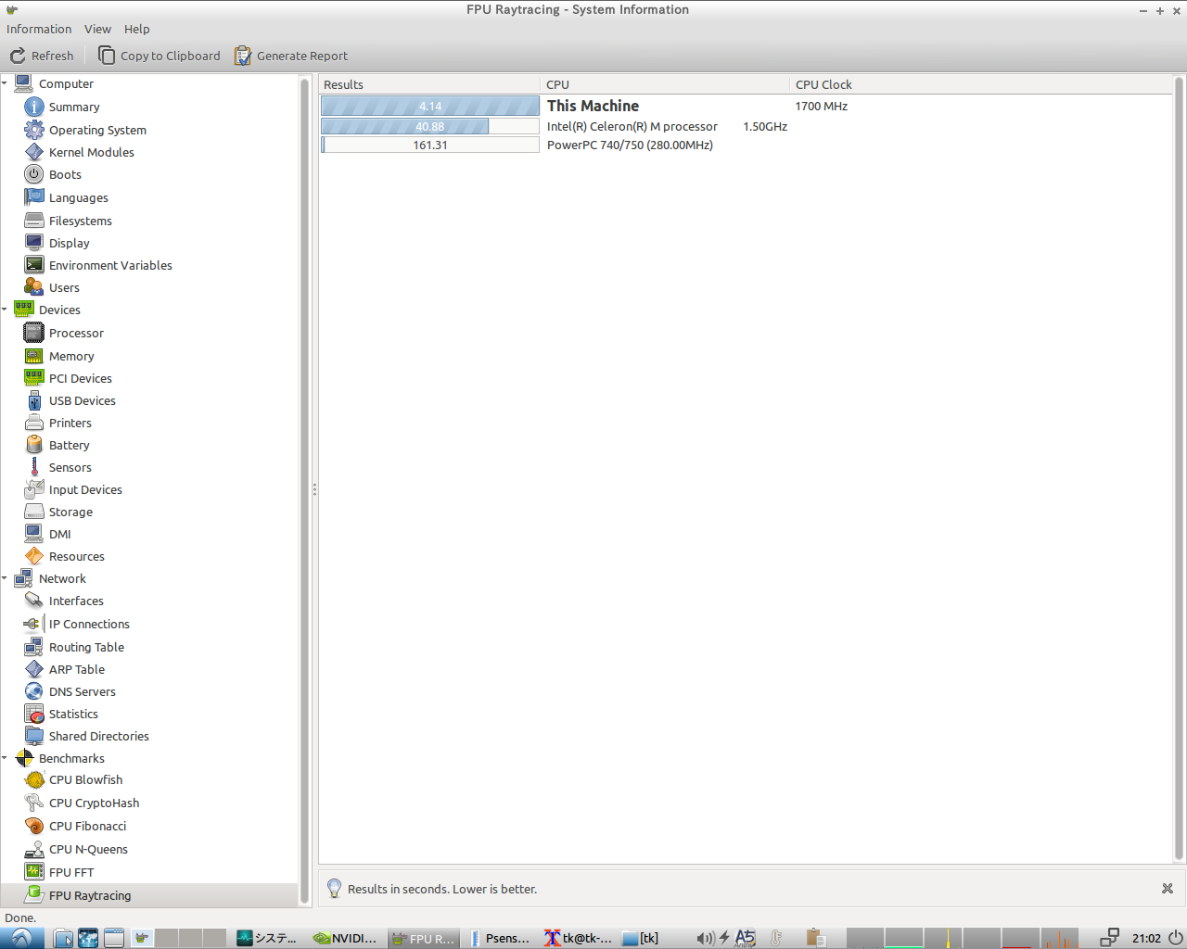1187x949 pixels.
Task: Switch to the NVIDIA taskbar window
Action: coord(346,938)
